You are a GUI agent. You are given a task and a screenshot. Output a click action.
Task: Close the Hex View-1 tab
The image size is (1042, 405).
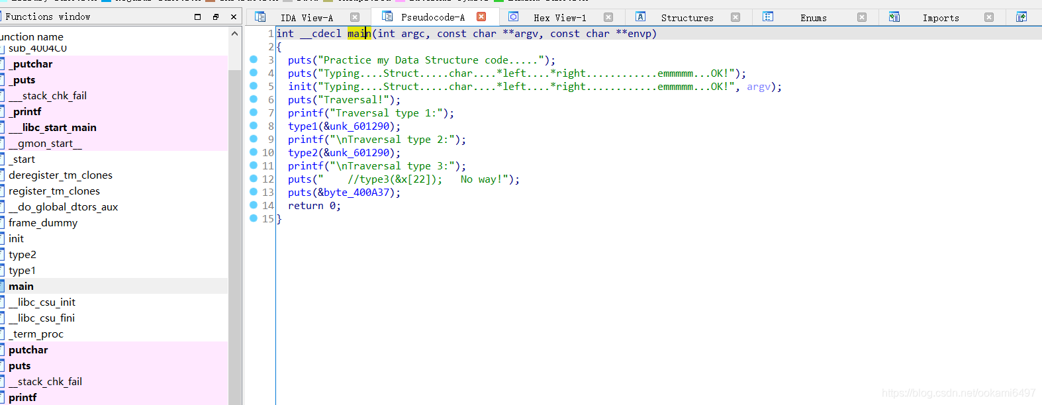point(608,17)
